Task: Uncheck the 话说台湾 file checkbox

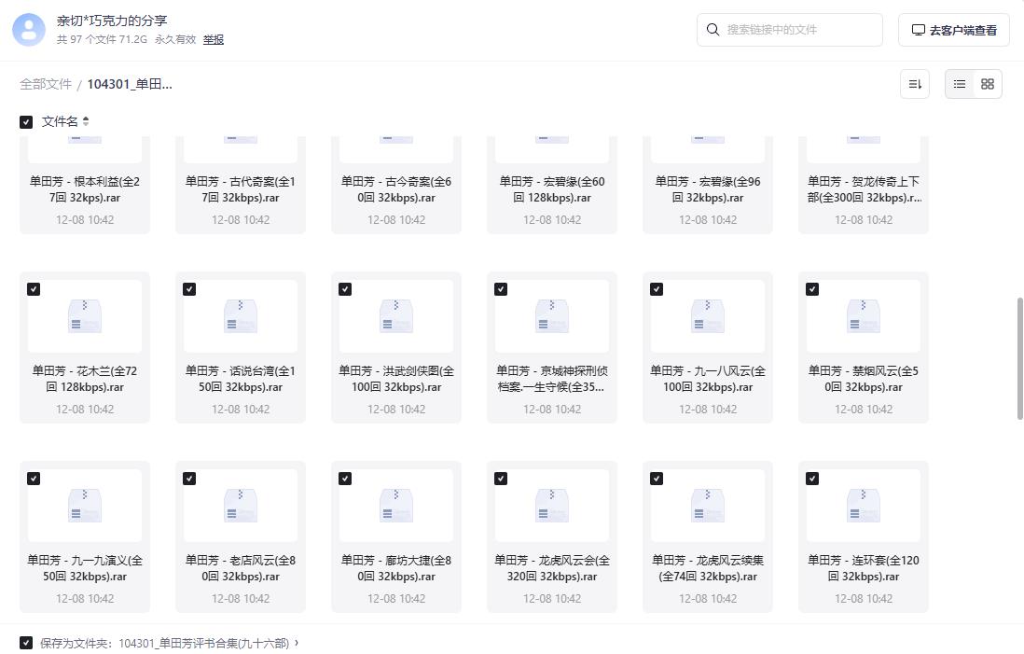Action: 189,289
